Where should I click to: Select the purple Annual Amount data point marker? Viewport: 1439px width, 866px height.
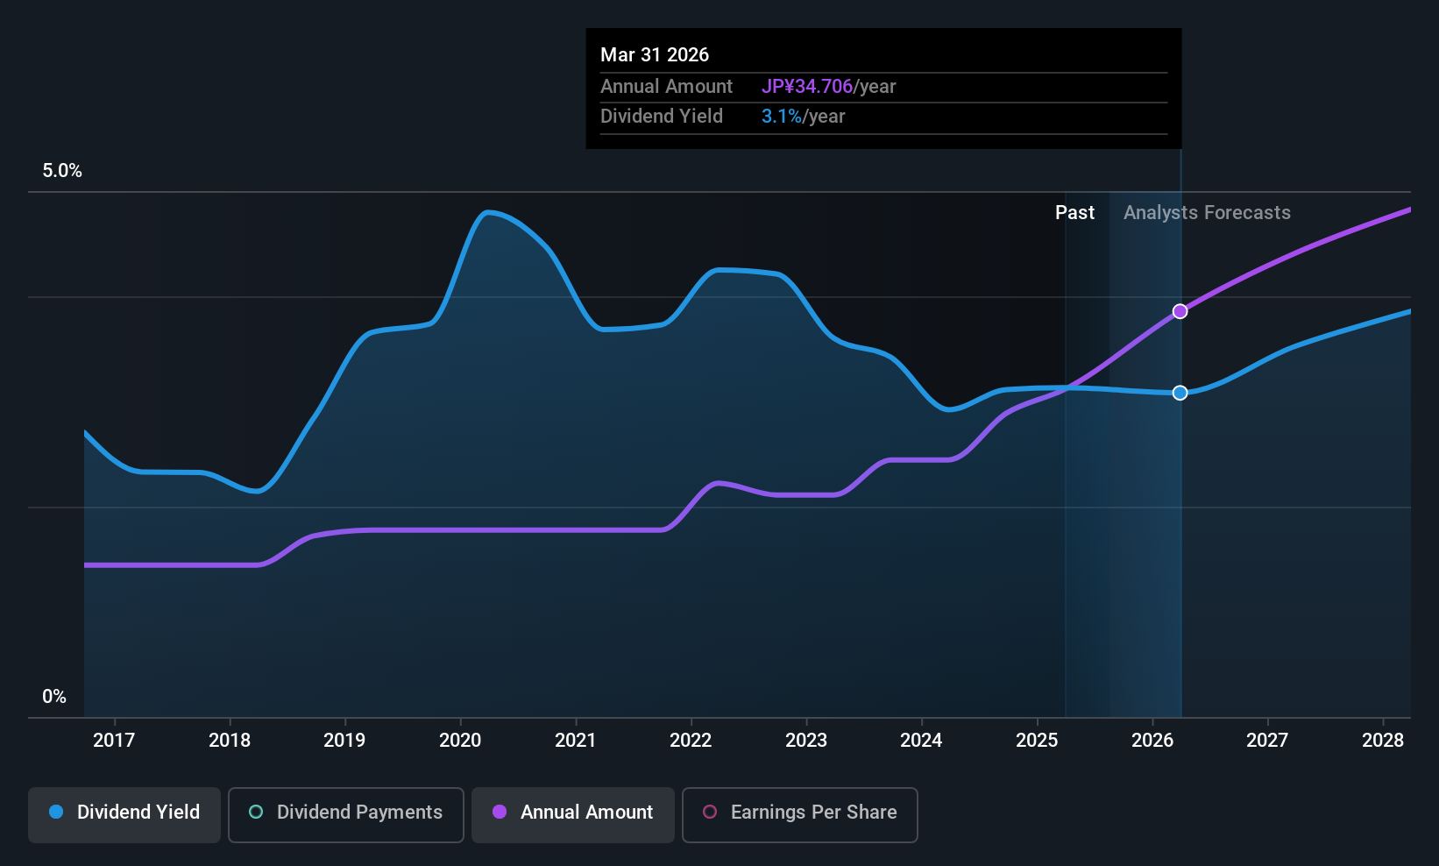pos(1180,311)
